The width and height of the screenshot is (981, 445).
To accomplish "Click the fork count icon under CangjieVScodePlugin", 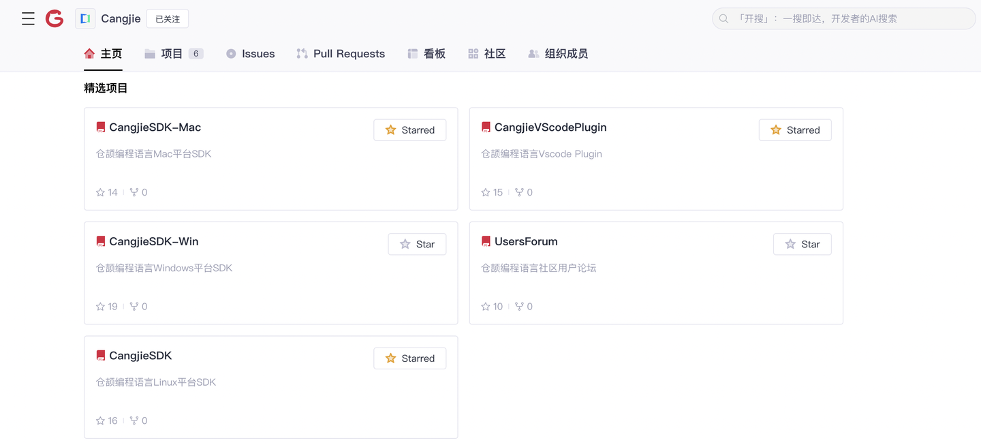I will [519, 193].
